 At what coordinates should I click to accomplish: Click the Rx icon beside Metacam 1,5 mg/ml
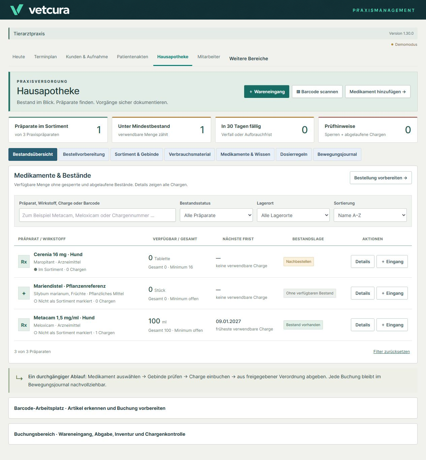point(24,325)
